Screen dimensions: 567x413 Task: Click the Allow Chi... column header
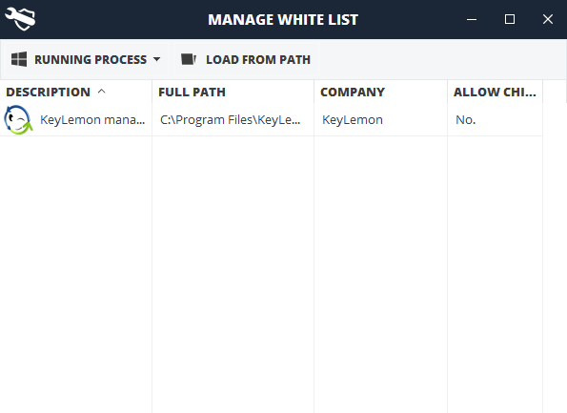[495, 92]
